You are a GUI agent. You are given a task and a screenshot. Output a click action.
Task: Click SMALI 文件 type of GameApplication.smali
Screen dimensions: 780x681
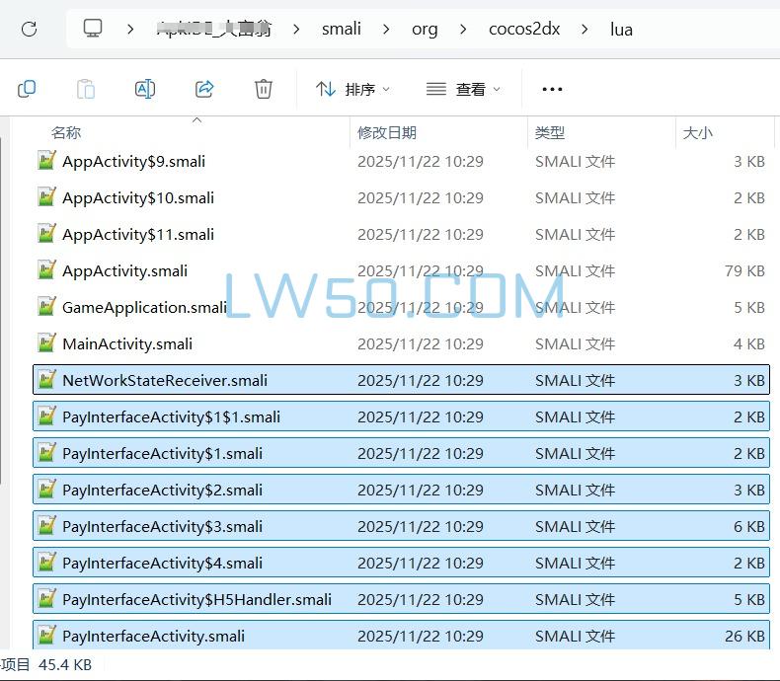575,308
